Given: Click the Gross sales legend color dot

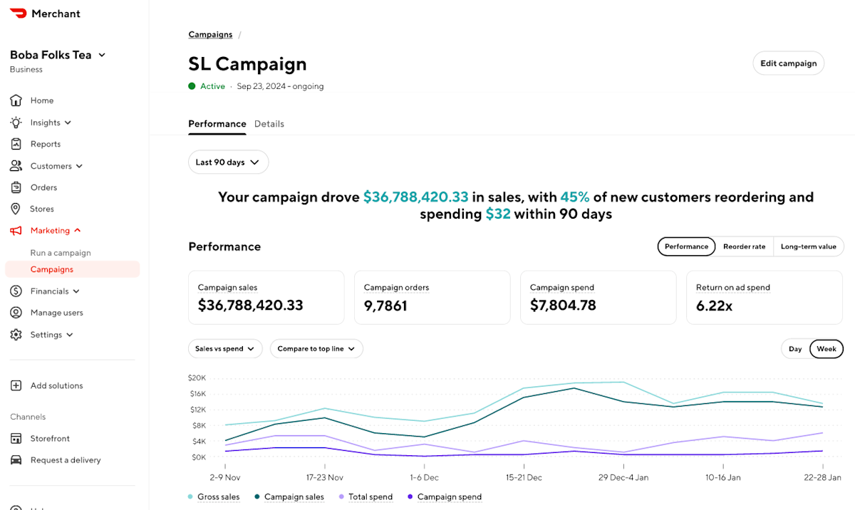Looking at the screenshot, I should tap(190, 497).
